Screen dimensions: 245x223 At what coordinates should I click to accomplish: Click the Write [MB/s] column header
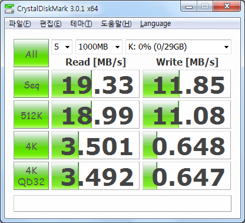(187, 63)
